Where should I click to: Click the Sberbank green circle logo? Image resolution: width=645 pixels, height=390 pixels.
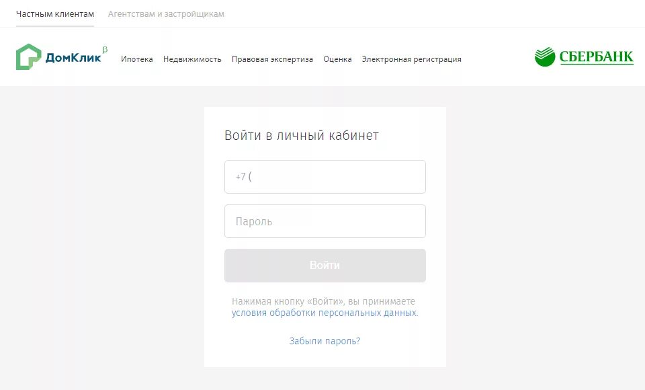pyautogui.click(x=545, y=57)
